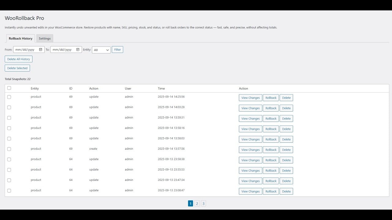Click the Total Snapshots: 22 label
This screenshot has height=220, width=392.
(x=18, y=79)
